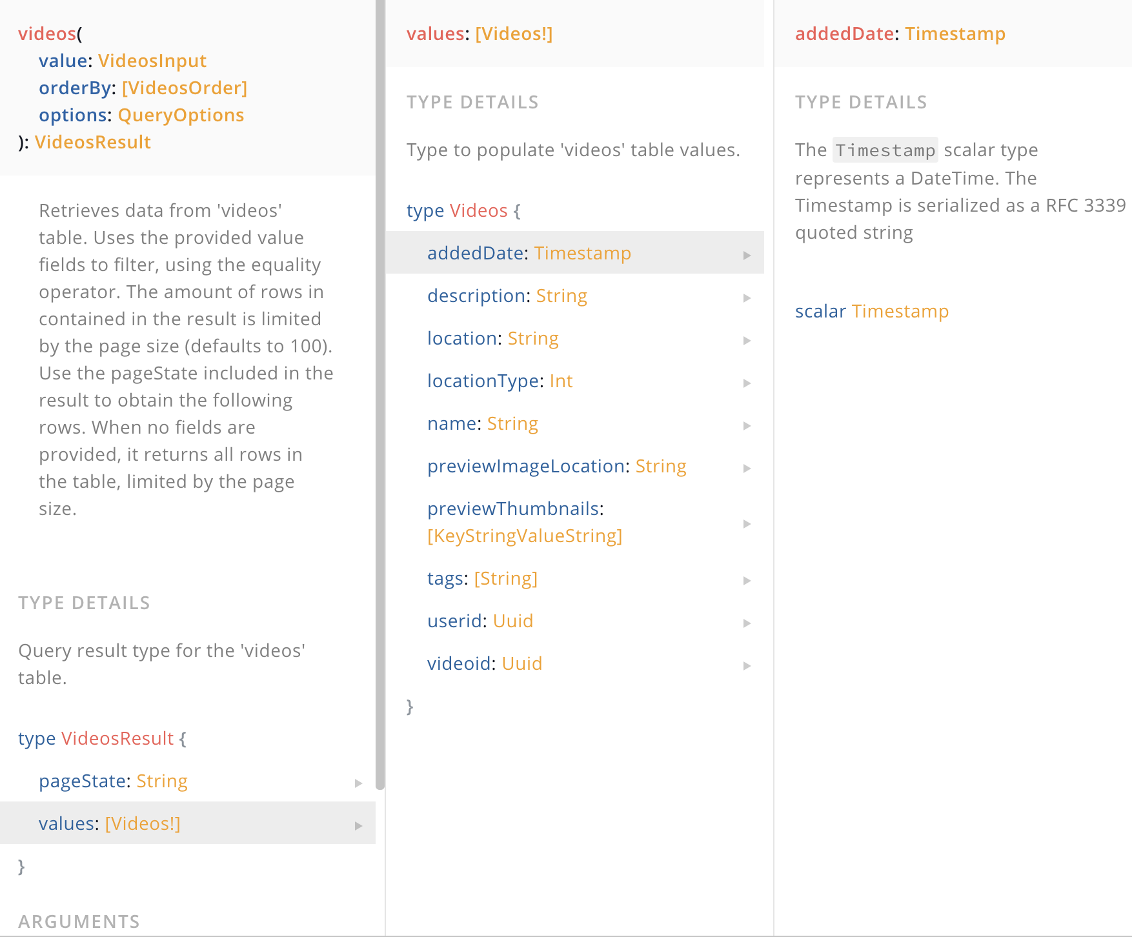Expand the location field details

point(747,340)
